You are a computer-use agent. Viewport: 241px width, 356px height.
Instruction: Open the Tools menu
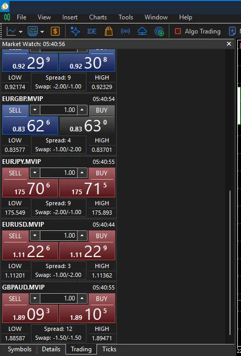pos(126,17)
